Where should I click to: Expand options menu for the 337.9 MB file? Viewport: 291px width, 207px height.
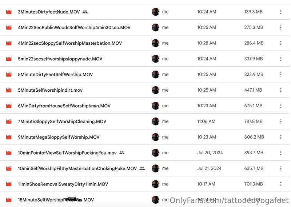[x=281, y=59]
